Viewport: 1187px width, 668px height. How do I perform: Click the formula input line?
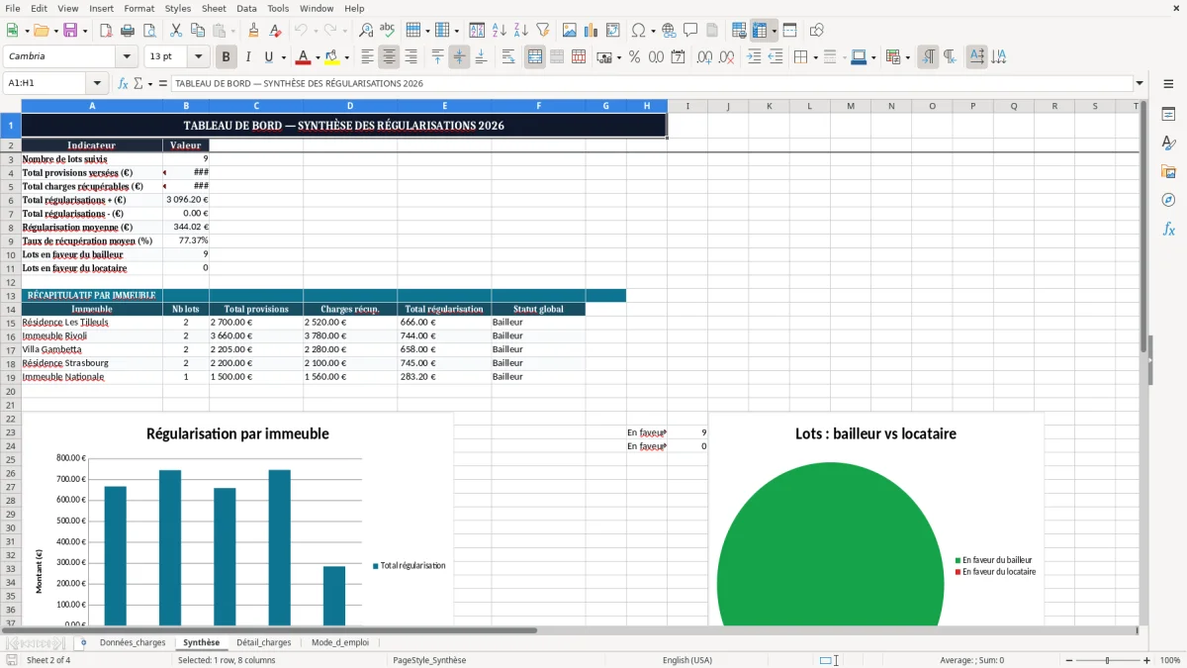tap(651, 84)
